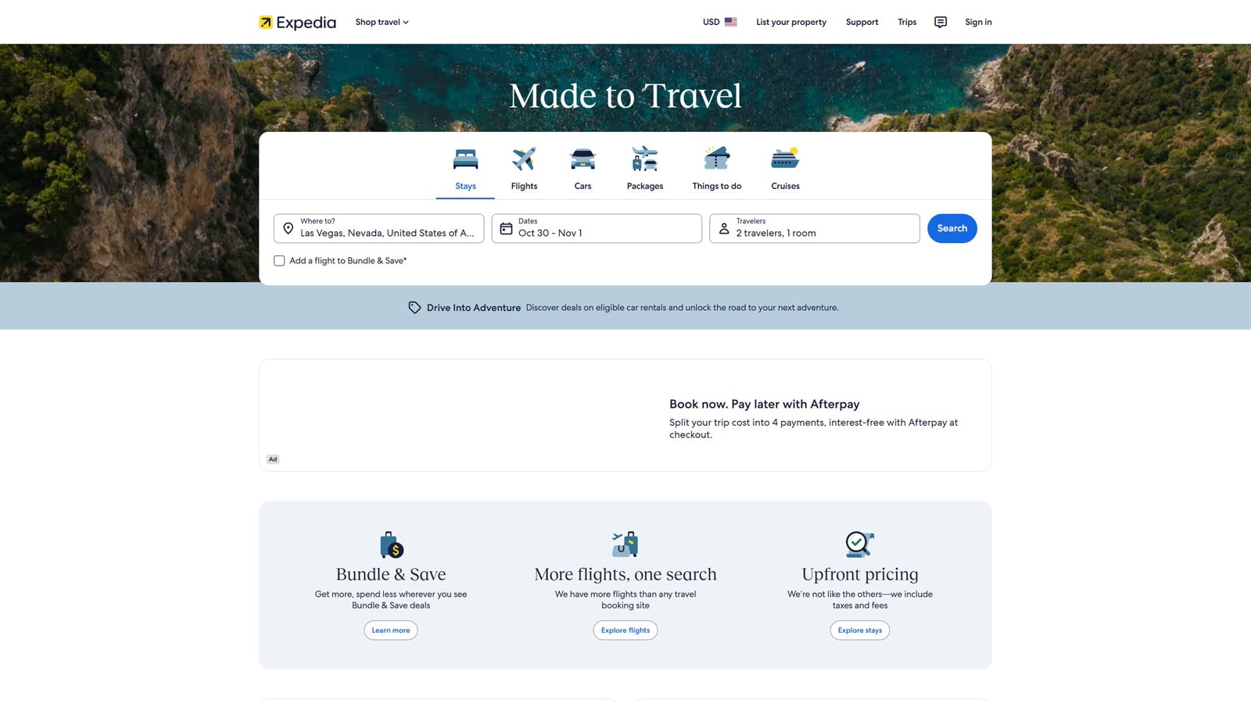1251x703 pixels.
Task: Select the Packages icon
Action: [x=644, y=158]
